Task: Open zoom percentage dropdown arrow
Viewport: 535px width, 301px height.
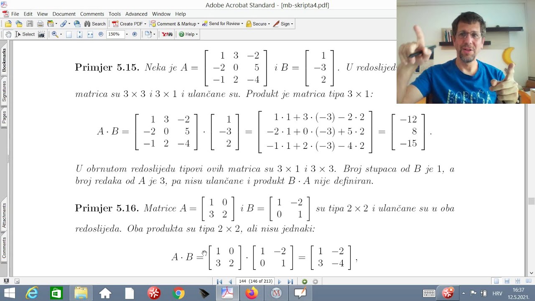Action: tap(127, 34)
